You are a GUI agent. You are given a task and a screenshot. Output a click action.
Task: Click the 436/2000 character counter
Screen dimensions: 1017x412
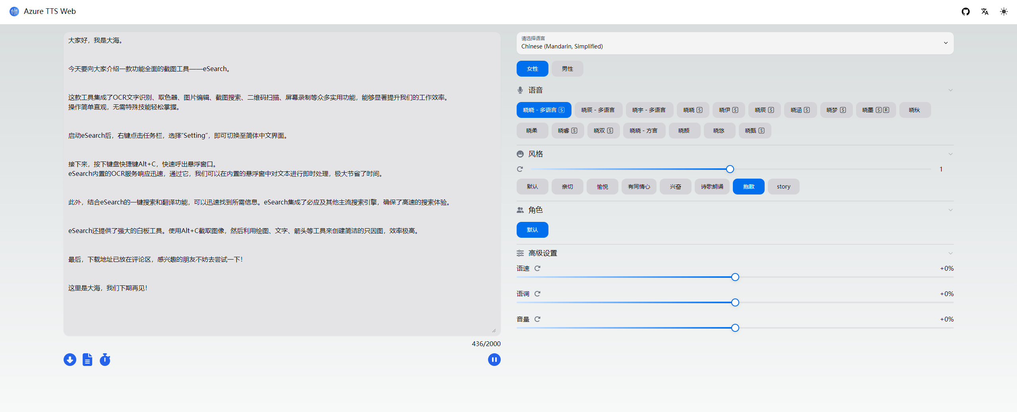point(486,344)
